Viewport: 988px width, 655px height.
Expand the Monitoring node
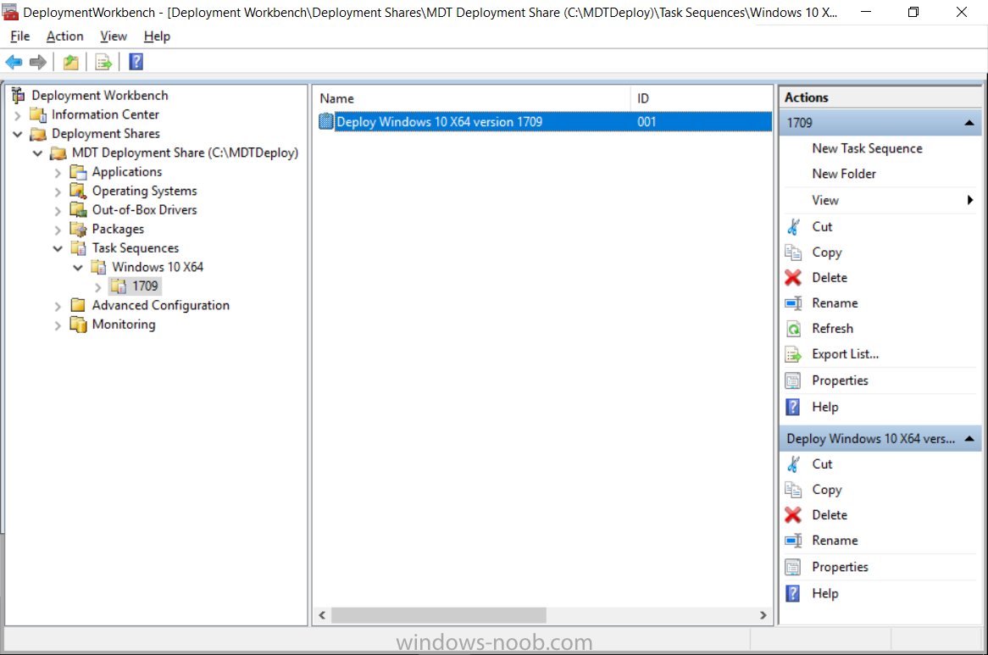(58, 325)
